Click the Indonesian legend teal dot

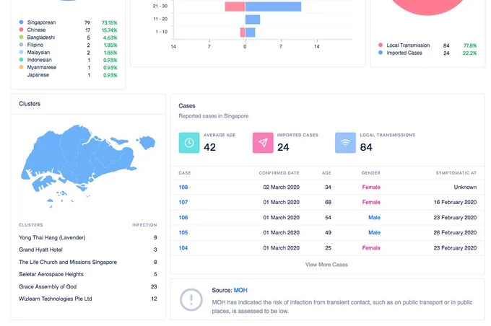21,60
